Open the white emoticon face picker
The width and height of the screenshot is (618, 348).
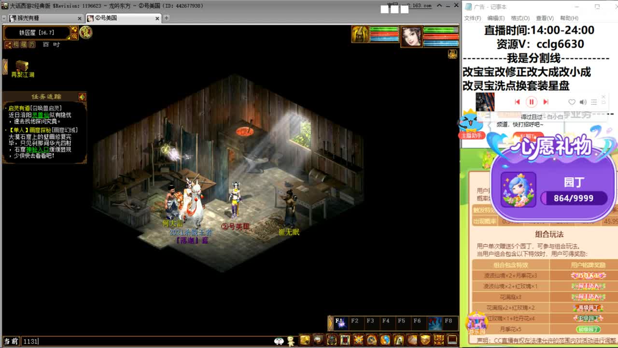[x=279, y=341]
